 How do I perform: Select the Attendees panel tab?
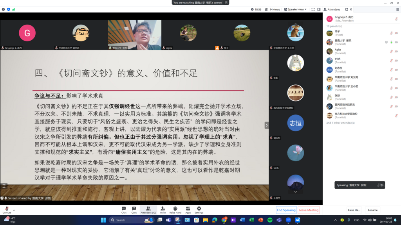coord(332,9)
